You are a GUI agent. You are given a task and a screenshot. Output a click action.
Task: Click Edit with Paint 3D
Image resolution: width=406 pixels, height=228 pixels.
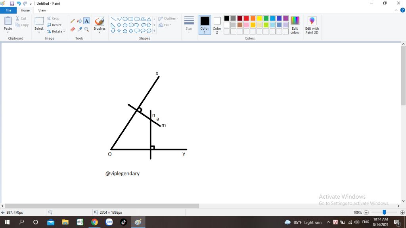pos(312,25)
